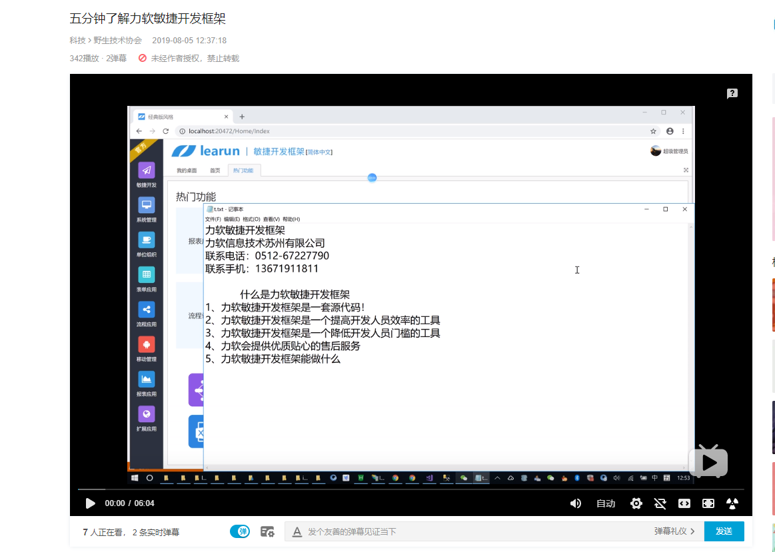Mute the video using the speaker icon

point(575,503)
